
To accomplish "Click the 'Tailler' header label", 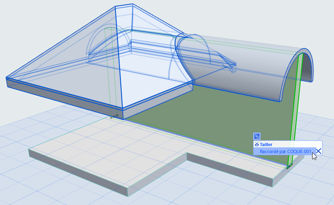I will 266,144.
